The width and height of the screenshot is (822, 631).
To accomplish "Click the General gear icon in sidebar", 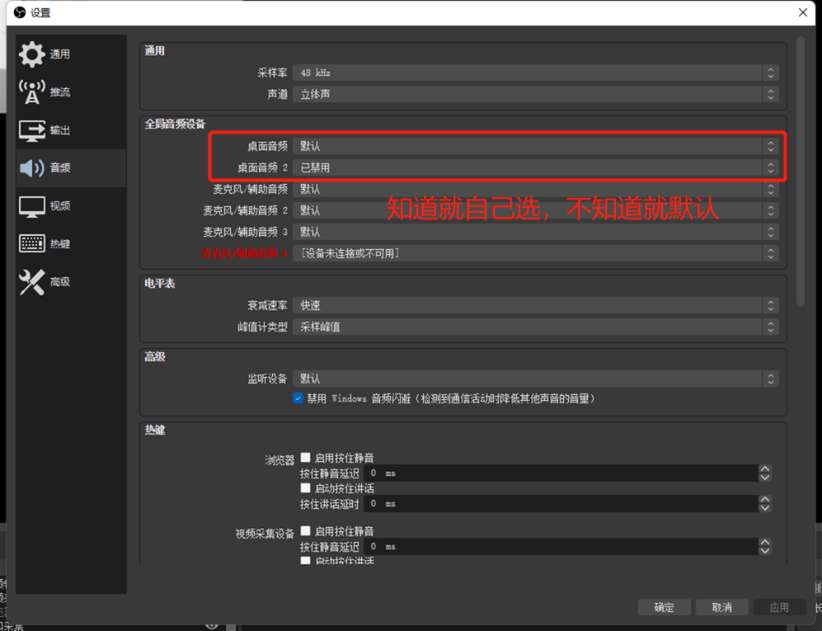I will coord(32,54).
